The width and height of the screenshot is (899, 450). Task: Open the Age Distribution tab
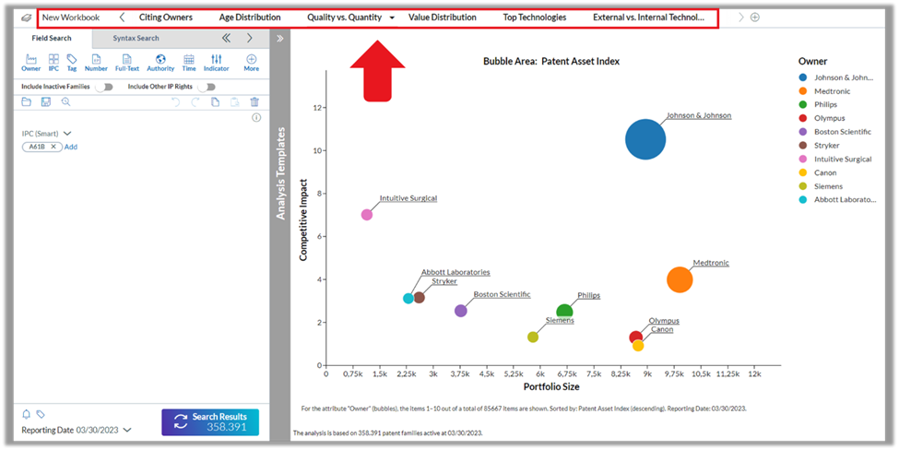click(x=250, y=18)
